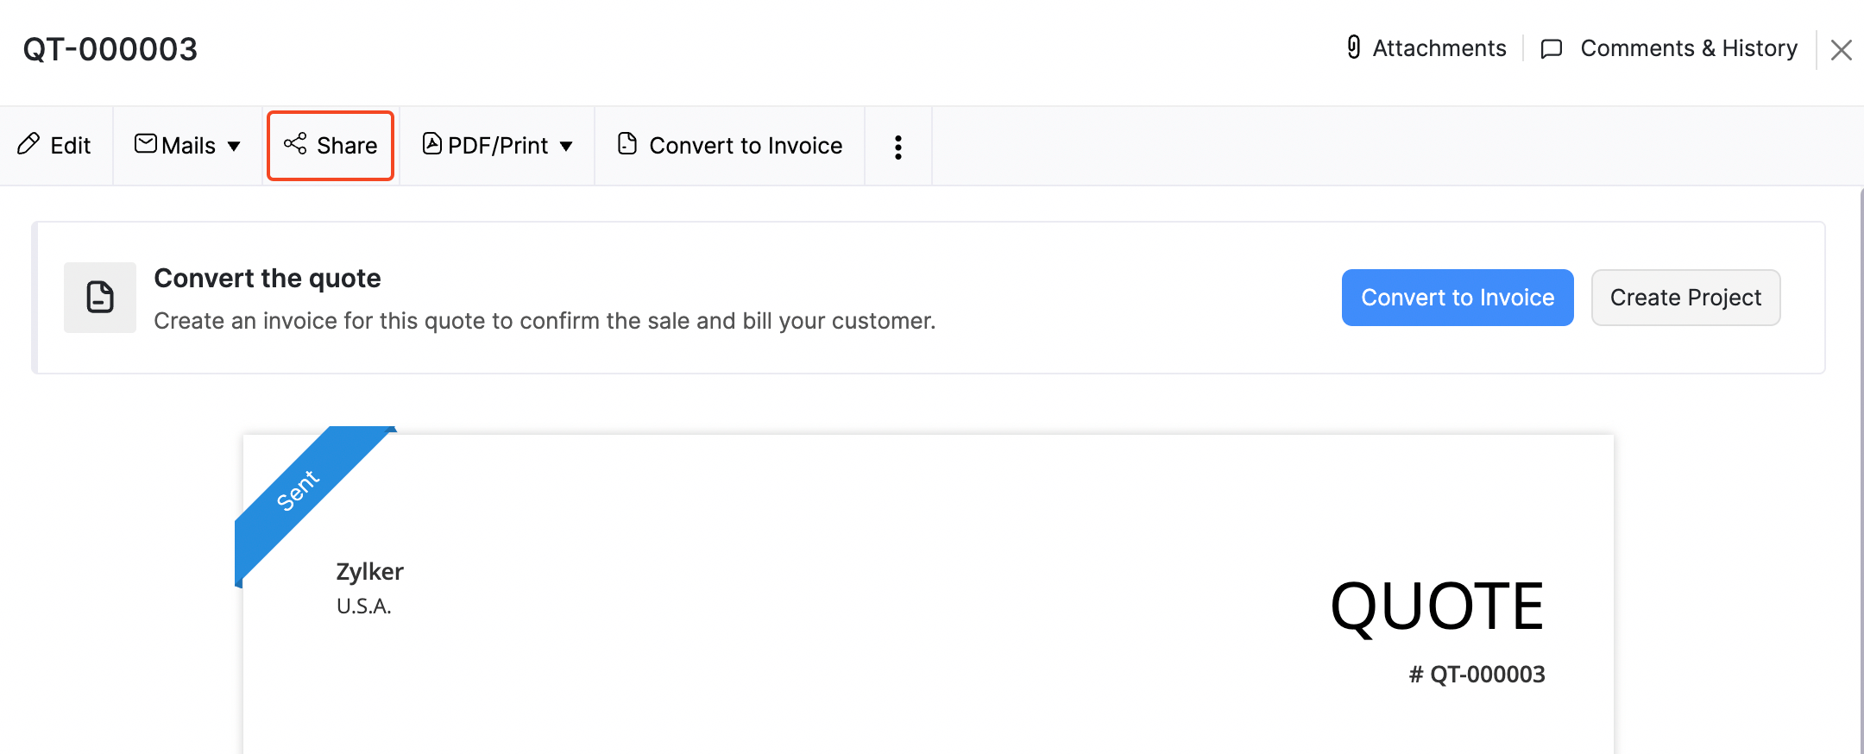Choose the Share text in the toolbar
Image resolution: width=1864 pixels, height=754 pixels.
[347, 146]
